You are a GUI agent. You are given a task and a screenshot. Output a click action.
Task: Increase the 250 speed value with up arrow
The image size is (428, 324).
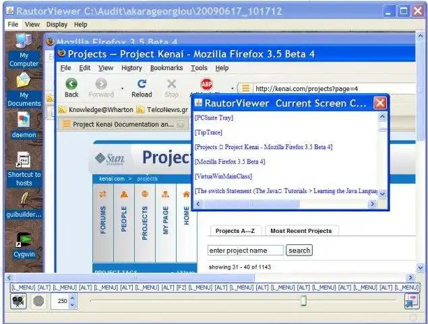click(72, 298)
